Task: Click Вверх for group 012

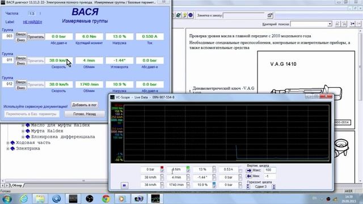Action: click(21, 82)
